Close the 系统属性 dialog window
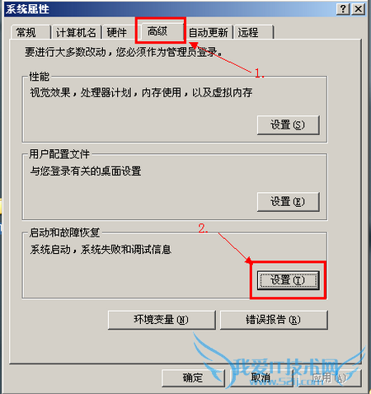 click(x=359, y=9)
